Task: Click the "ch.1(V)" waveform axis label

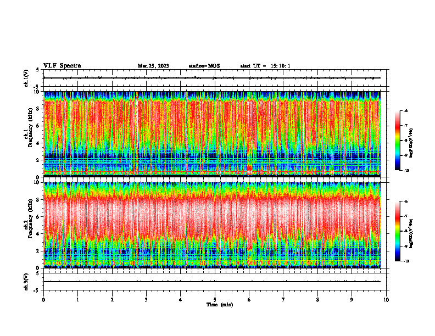Action: pos(26,78)
